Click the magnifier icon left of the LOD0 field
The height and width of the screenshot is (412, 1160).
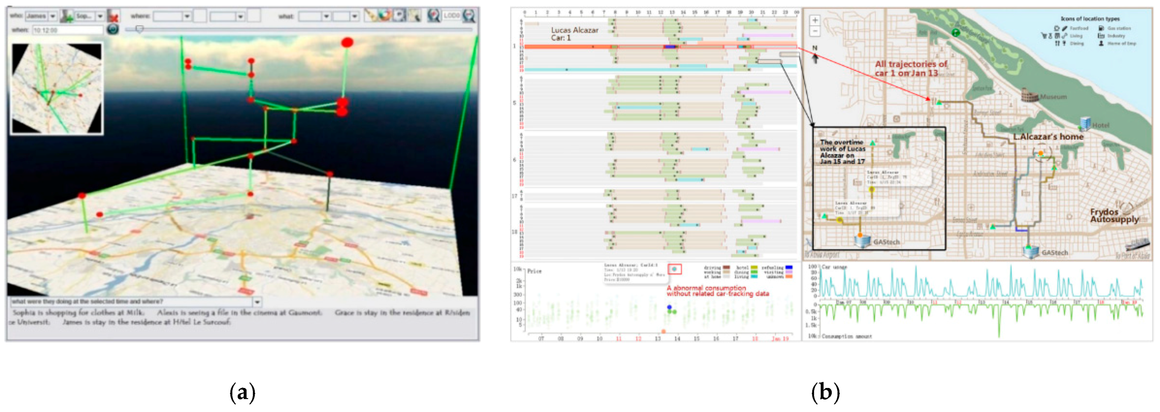point(433,15)
